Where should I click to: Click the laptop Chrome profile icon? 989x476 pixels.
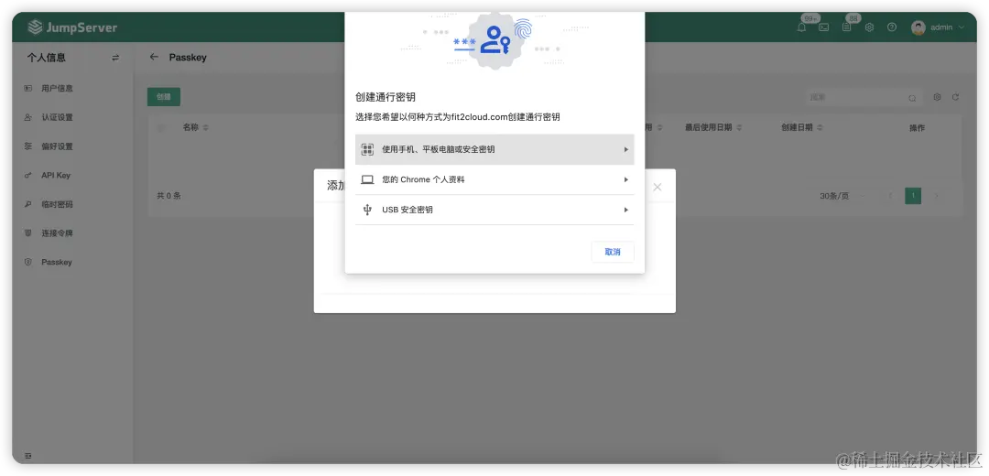367,179
